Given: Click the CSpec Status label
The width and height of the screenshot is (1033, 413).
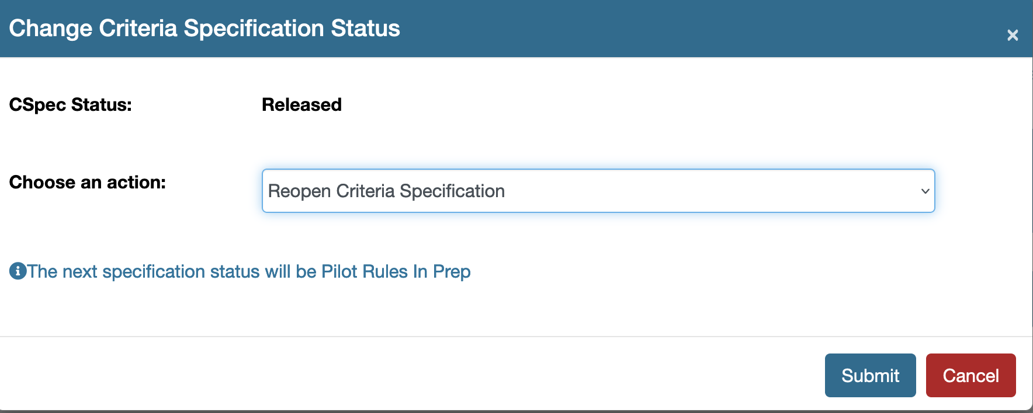Looking at the screenshot, I should coord(70,105).
